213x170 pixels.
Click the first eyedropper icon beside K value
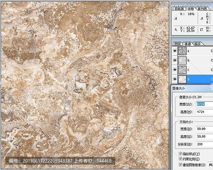[176, 18]
